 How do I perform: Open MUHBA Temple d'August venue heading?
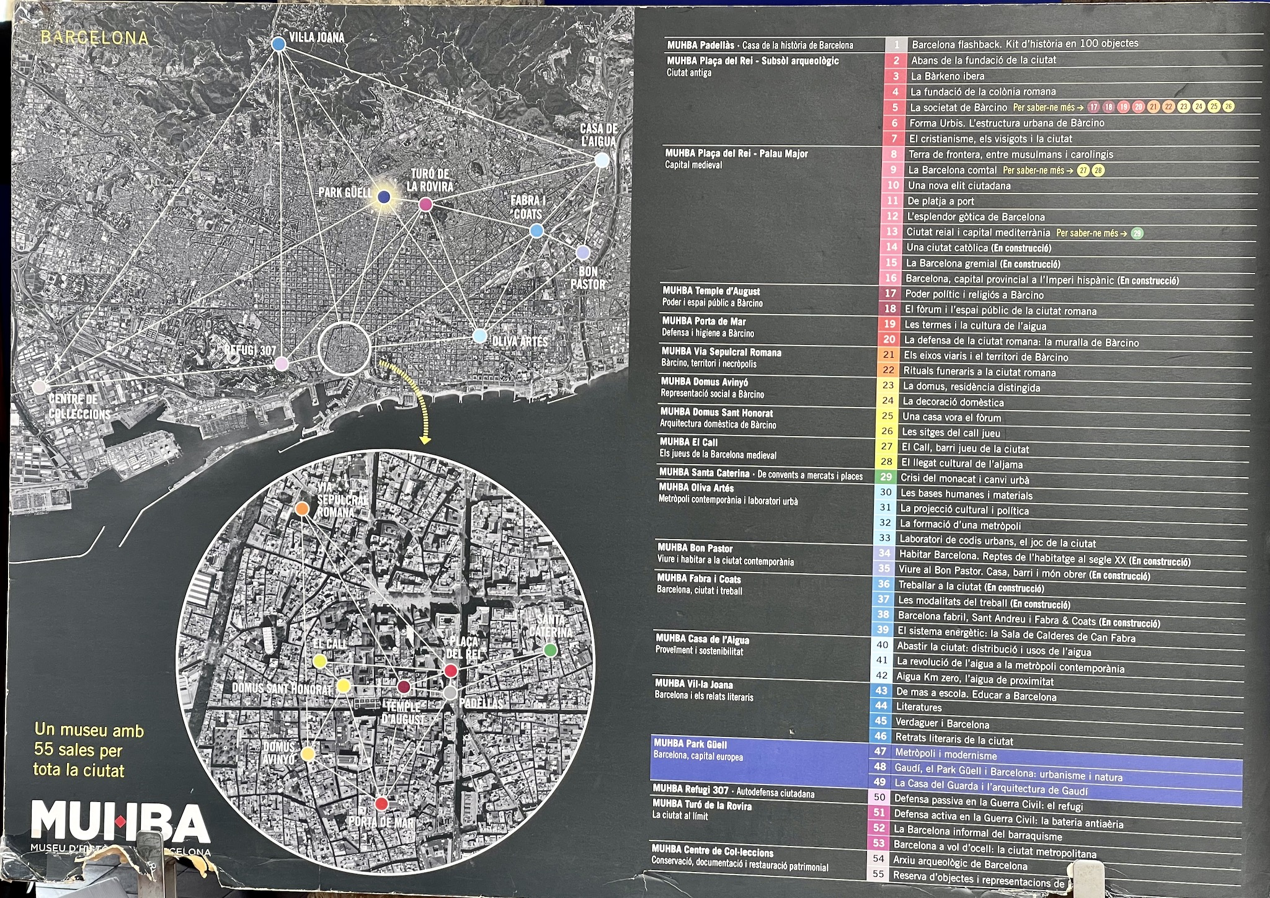coord(711,291)
